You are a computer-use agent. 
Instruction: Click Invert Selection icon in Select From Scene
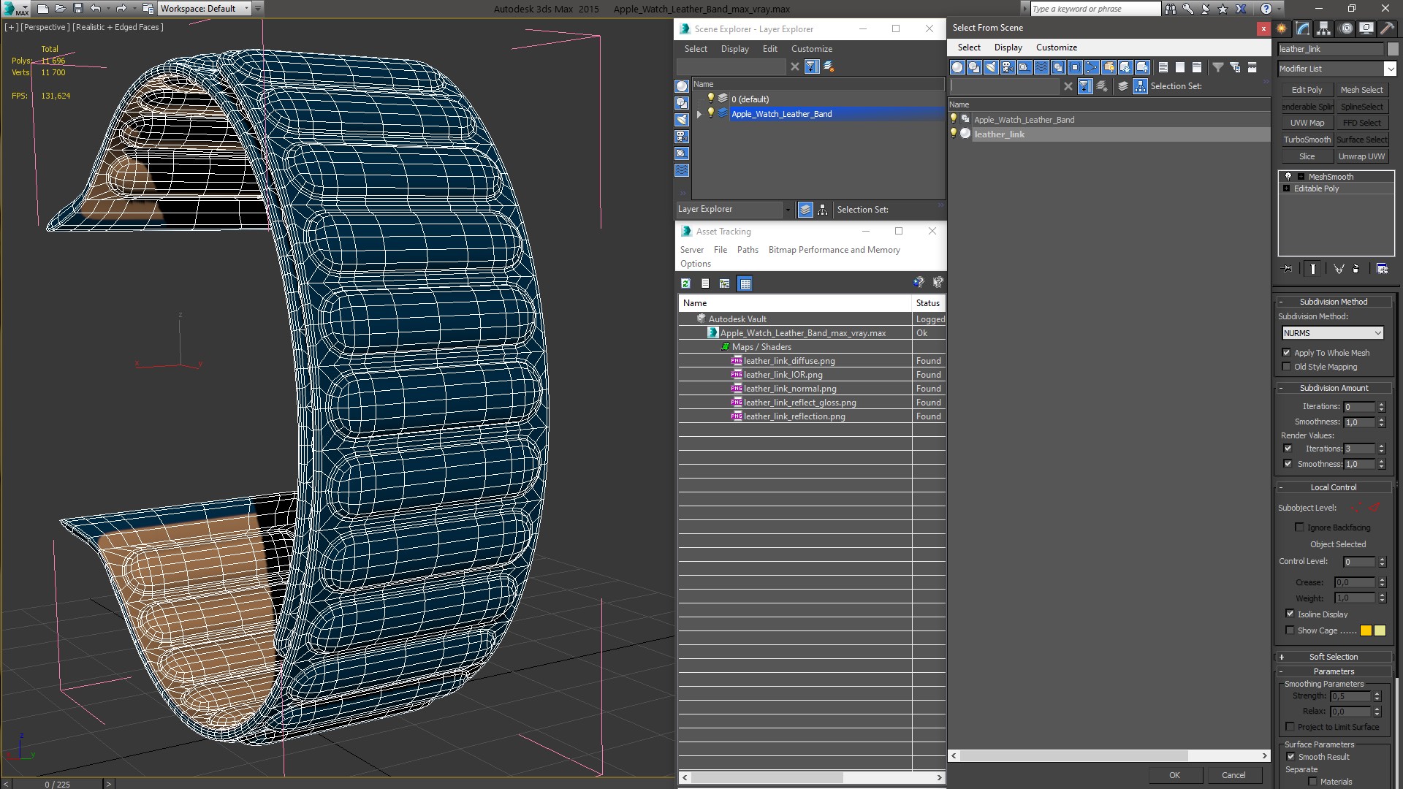tap(1197, 67)
